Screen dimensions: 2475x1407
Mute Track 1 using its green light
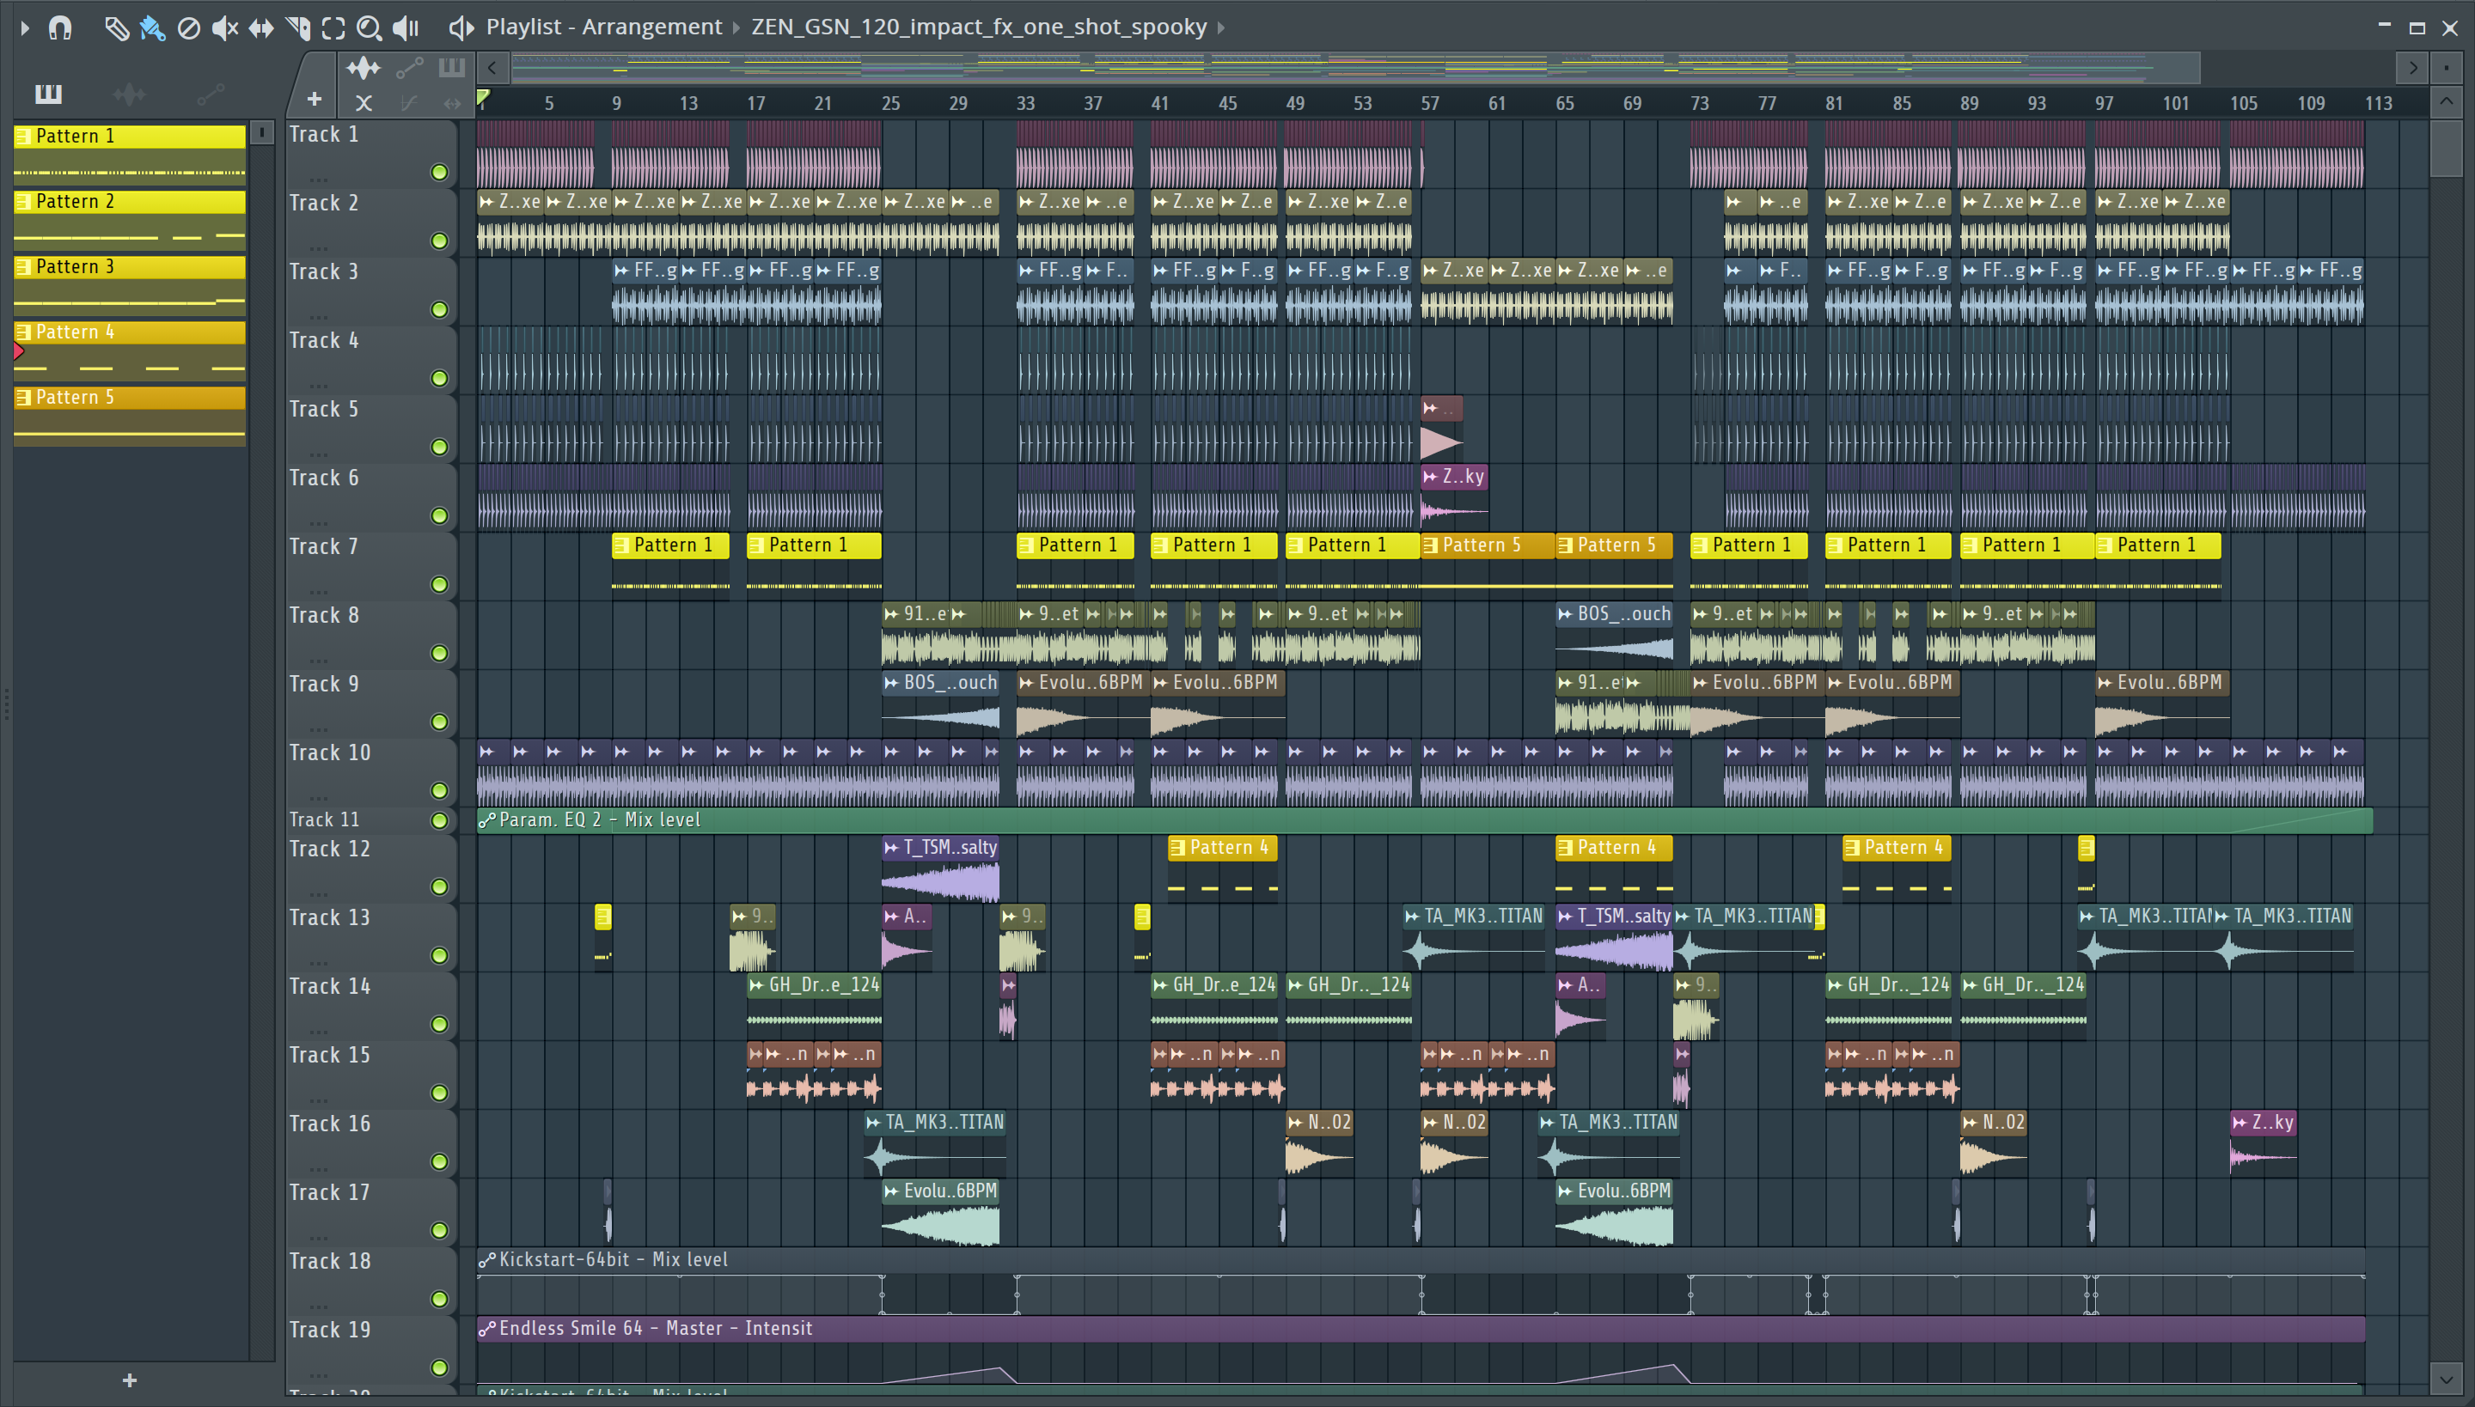tap(439, 172)
